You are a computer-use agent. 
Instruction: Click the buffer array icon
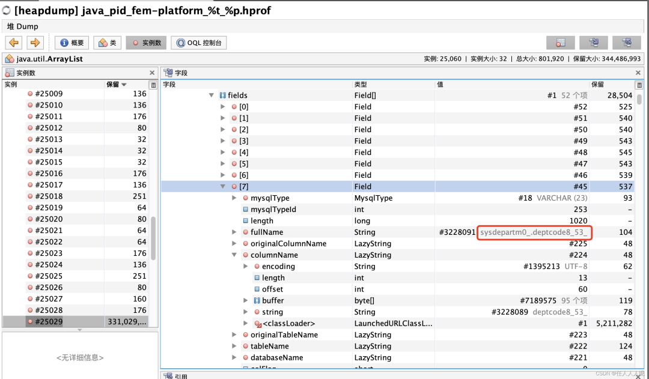(x=257, y=300)
